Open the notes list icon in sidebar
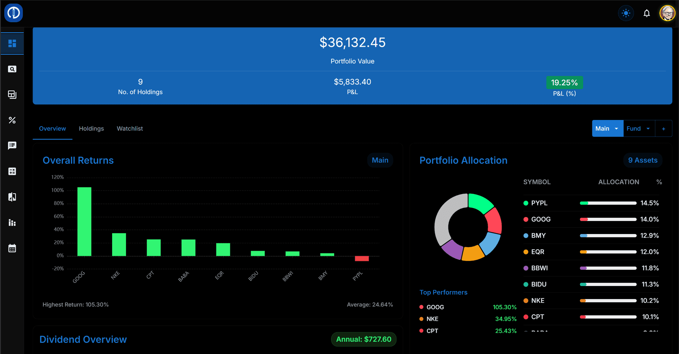The image size is (679, 354). tap(12, 145)
